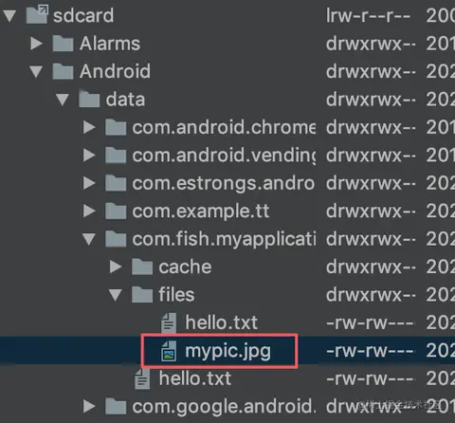Screen dimensions: 455x423
Task: Select hello.txt listed below mypic.jpg
Action: tap(195, 378)
